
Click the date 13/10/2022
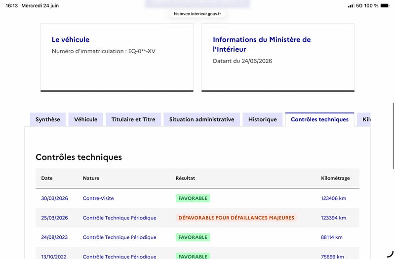coord(54,257)
